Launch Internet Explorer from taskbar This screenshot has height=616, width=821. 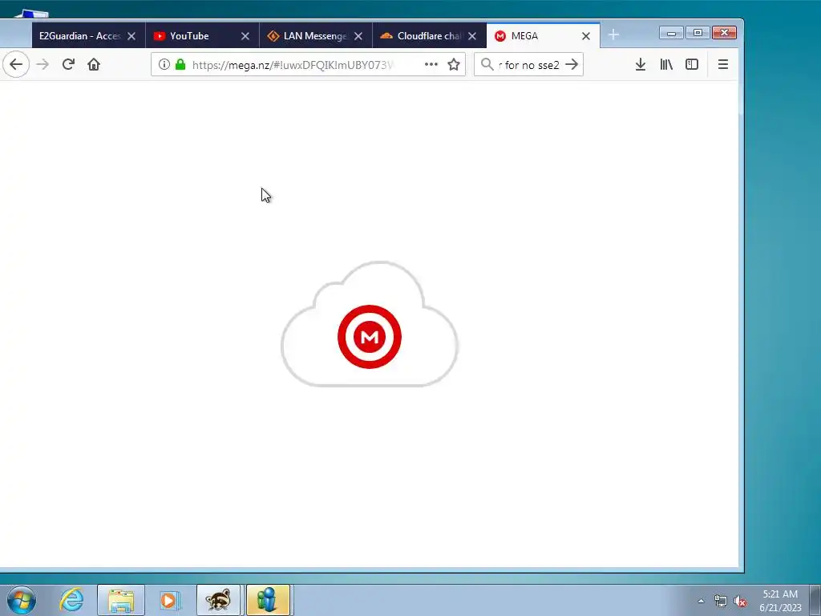point(71,600)
